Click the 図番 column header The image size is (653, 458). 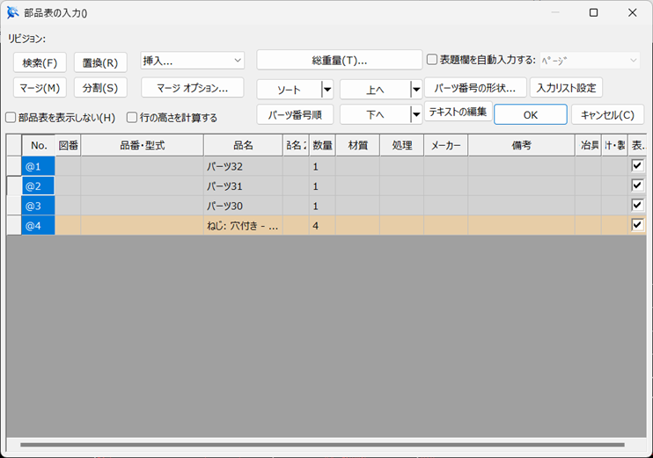[x=68, y=145]
